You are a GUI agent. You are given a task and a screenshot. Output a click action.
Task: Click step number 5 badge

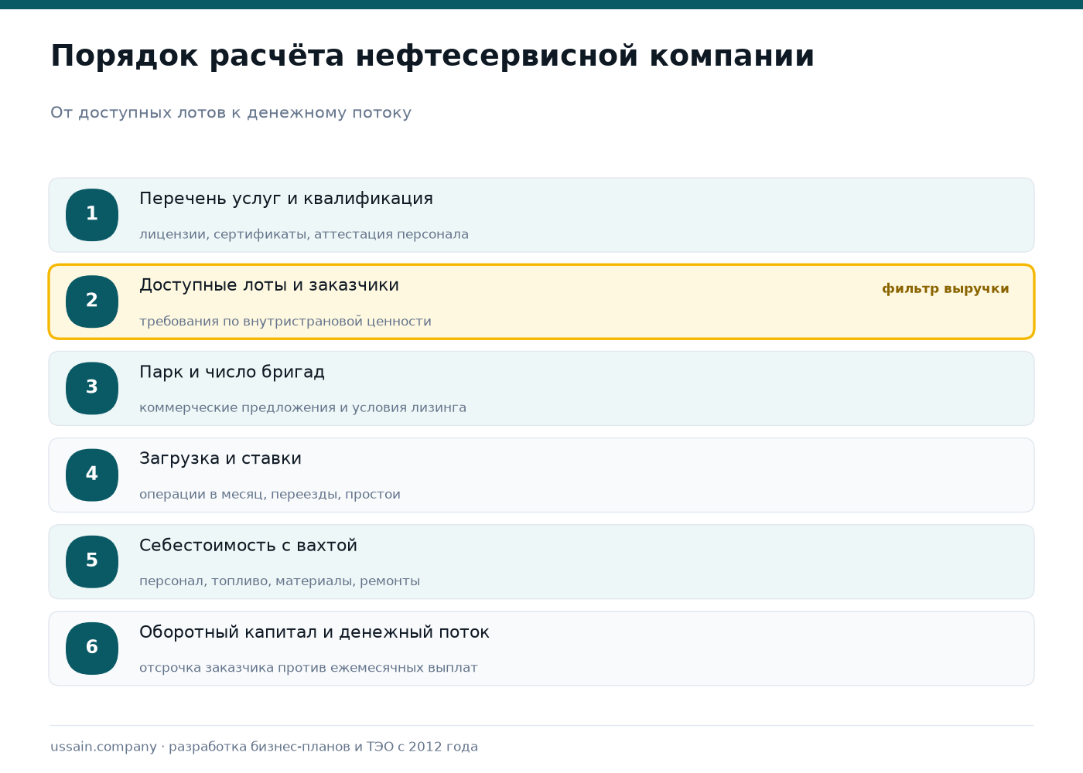[92, 561]
